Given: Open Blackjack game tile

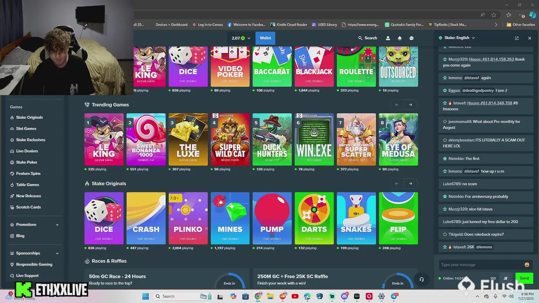Looking at the screenshot, I should point(314,66).
